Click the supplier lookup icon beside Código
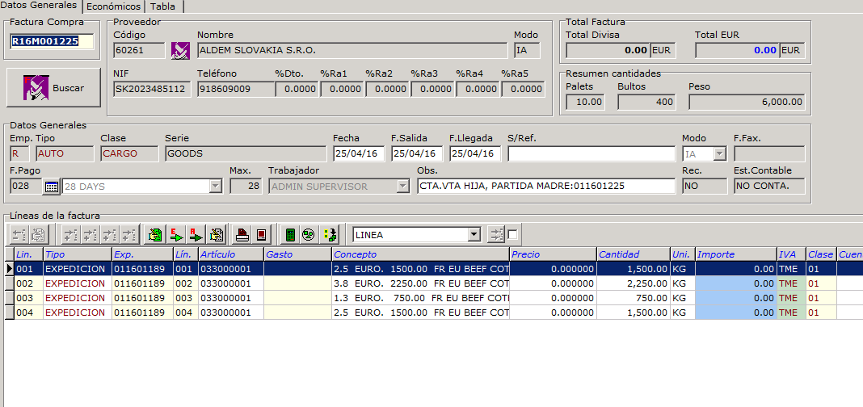Image resolution: width=863 pixels, height=407 pixels. (179, 51)
